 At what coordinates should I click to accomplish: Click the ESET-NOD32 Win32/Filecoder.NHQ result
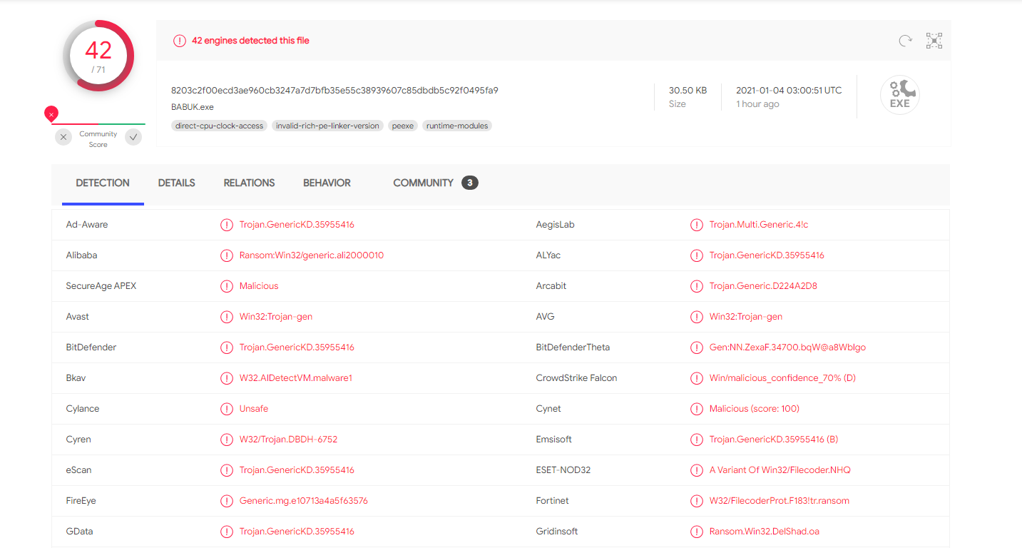click(780, 470)
